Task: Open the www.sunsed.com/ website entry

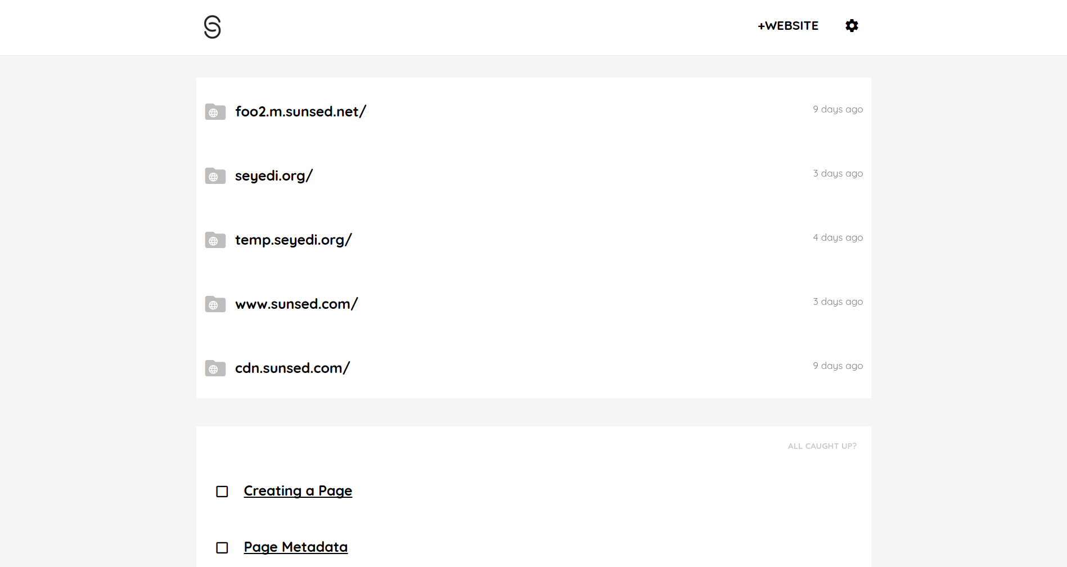Action: 296,304
